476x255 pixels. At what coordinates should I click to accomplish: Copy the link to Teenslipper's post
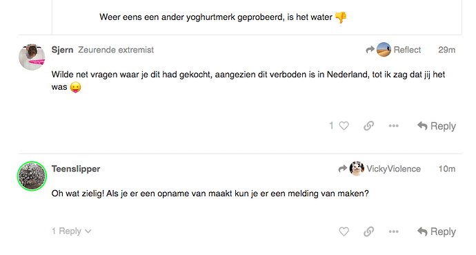coord(368,232)
